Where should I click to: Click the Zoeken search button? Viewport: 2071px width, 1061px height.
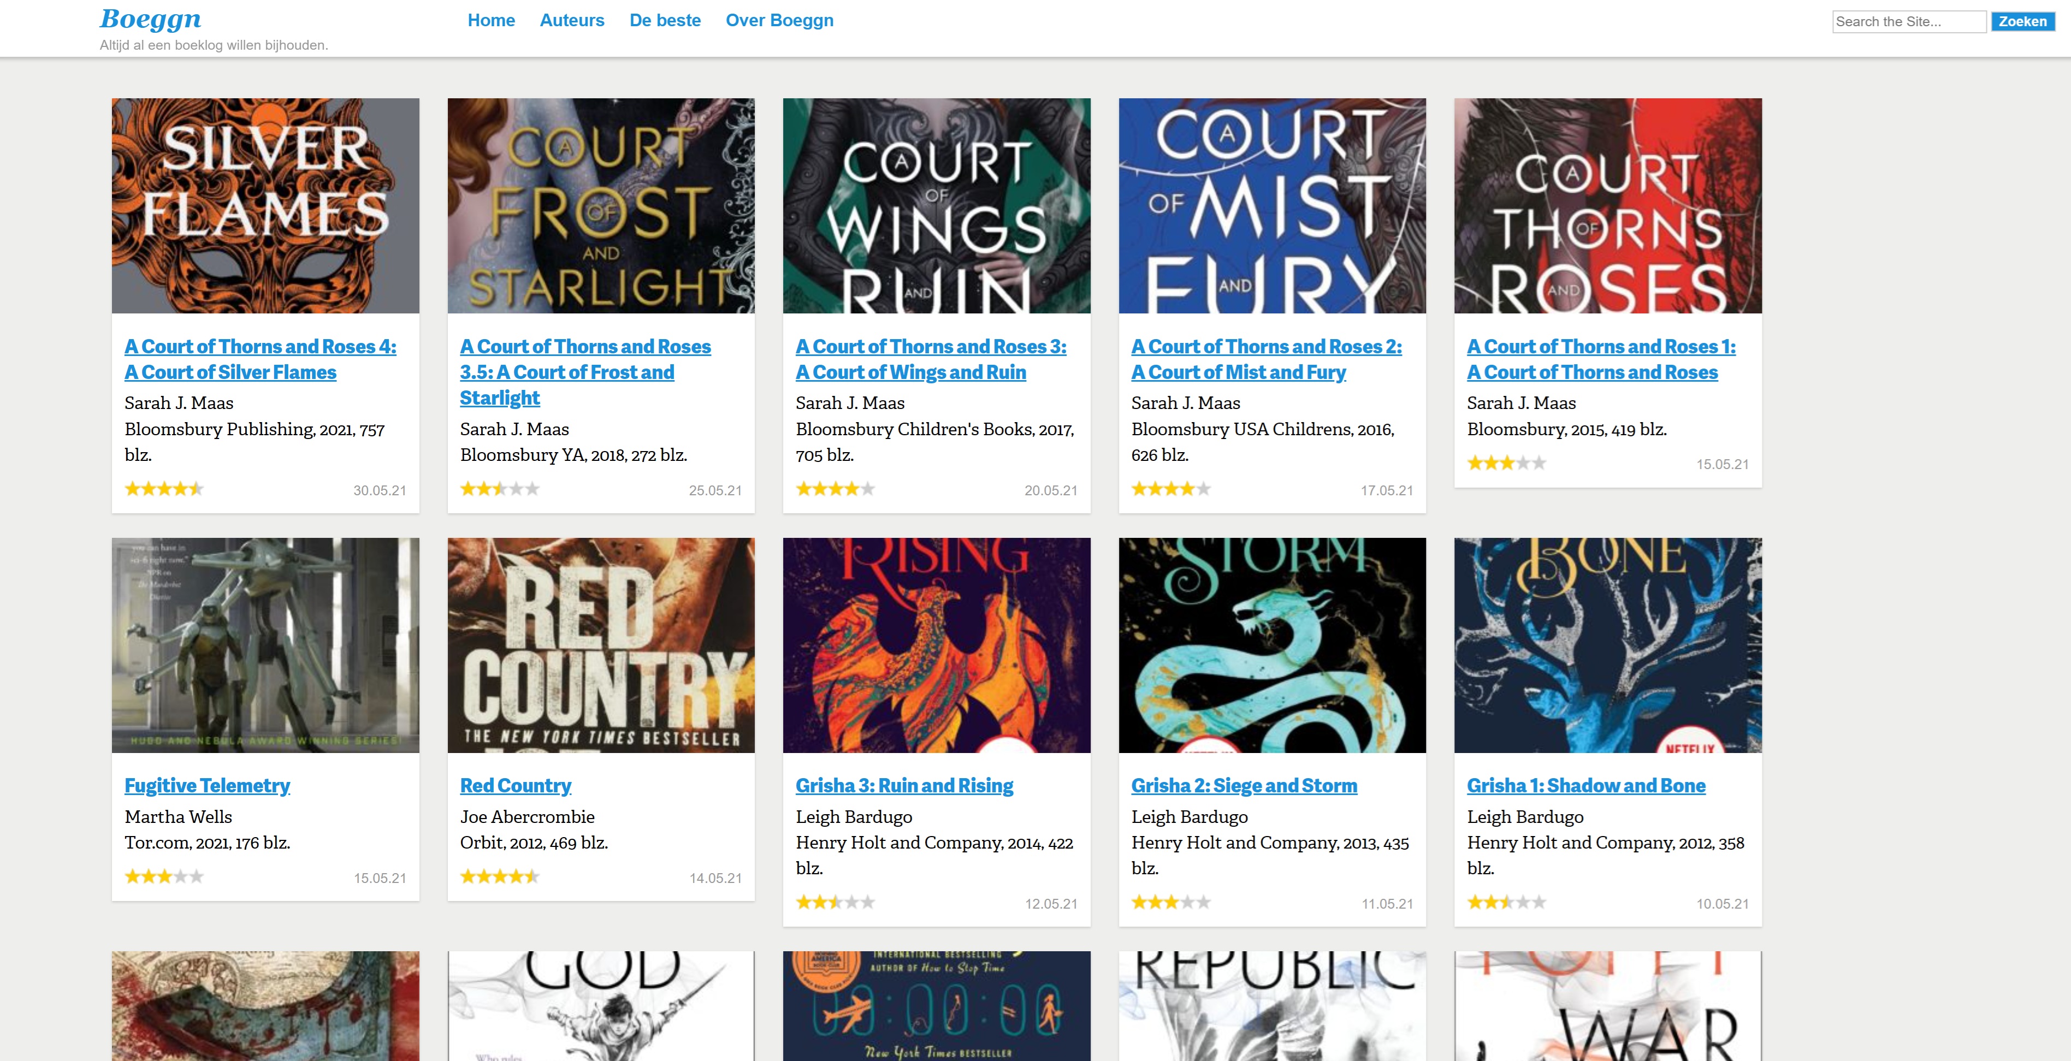[2022, 22]
